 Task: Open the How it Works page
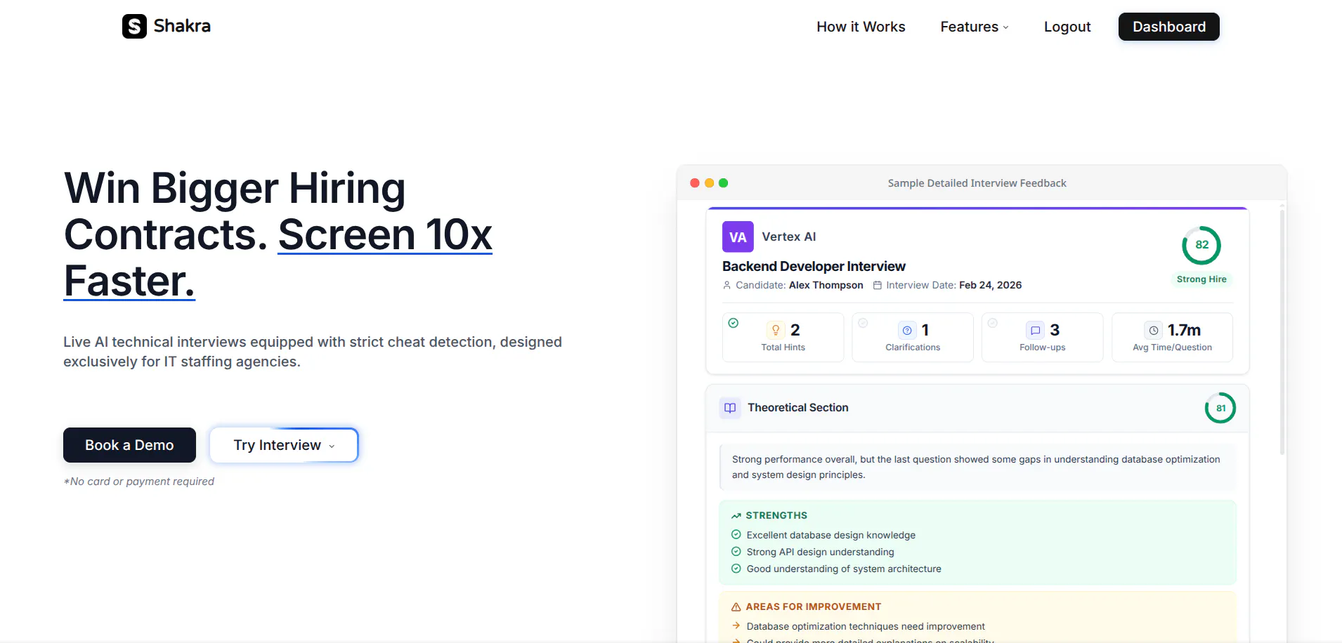[x=861, y=27]
